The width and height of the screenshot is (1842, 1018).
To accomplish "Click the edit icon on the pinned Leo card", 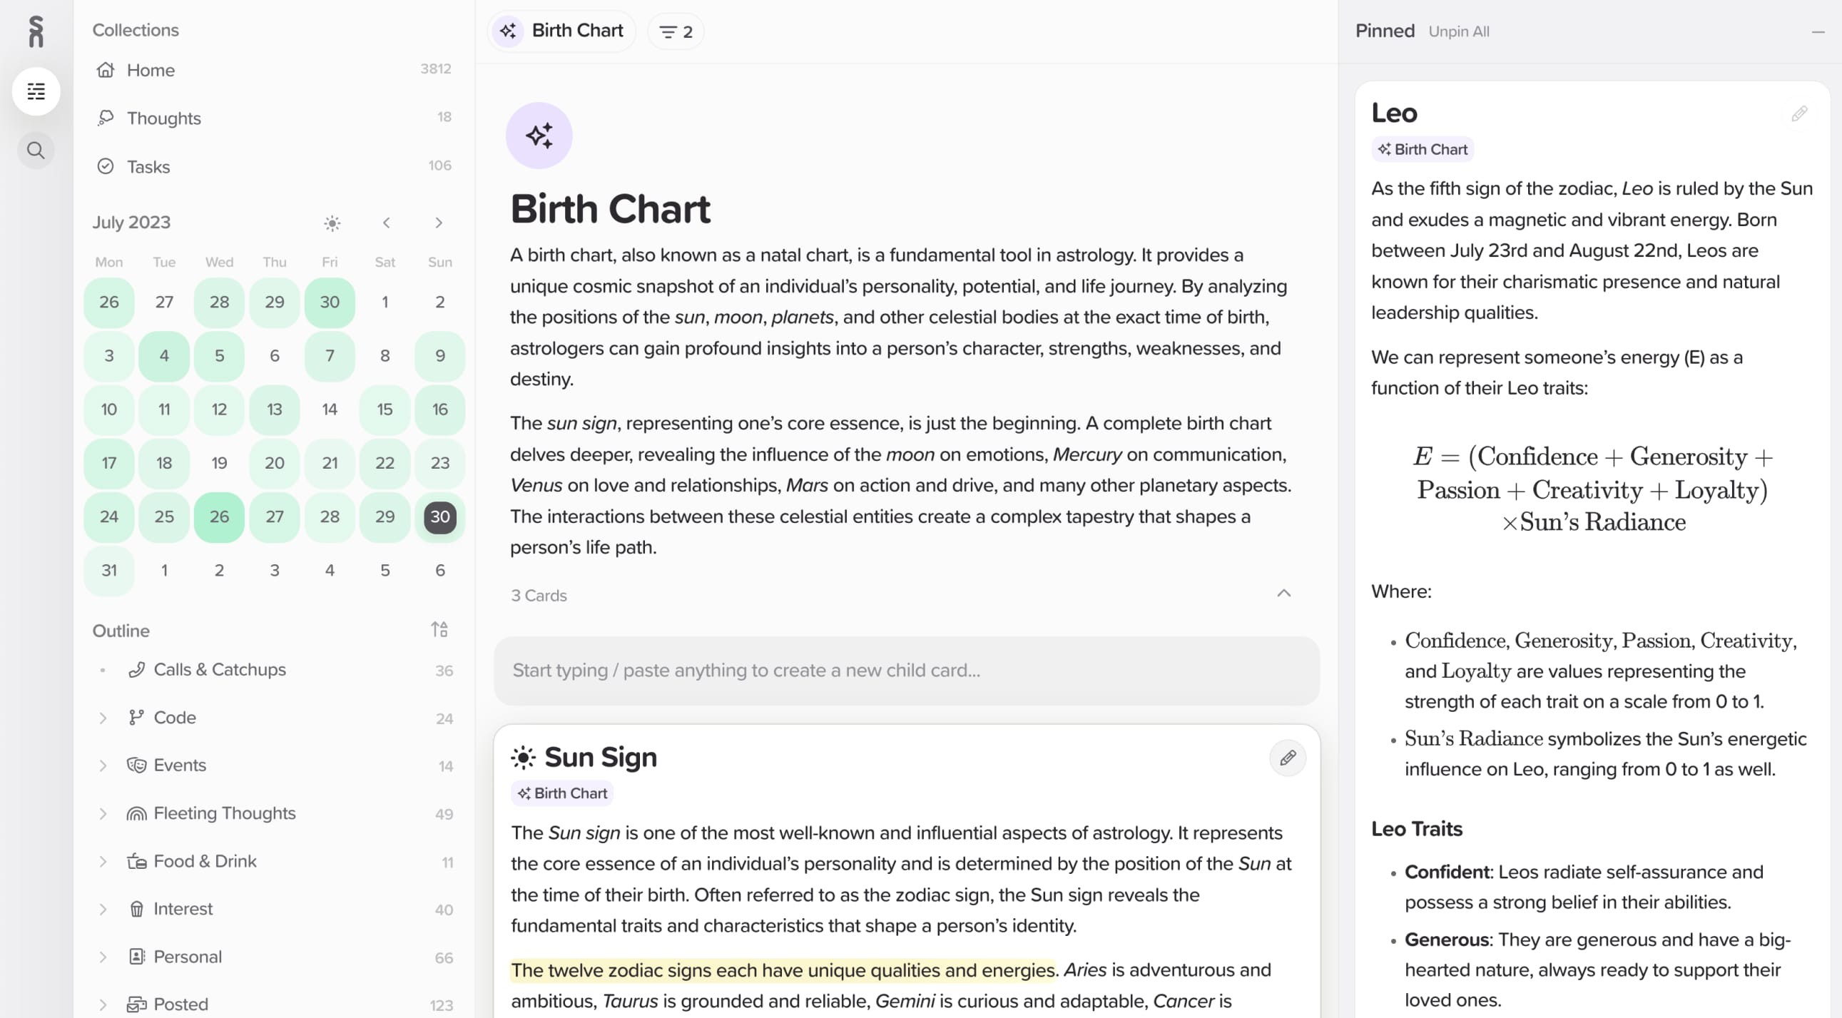I will coord(1800,112).
